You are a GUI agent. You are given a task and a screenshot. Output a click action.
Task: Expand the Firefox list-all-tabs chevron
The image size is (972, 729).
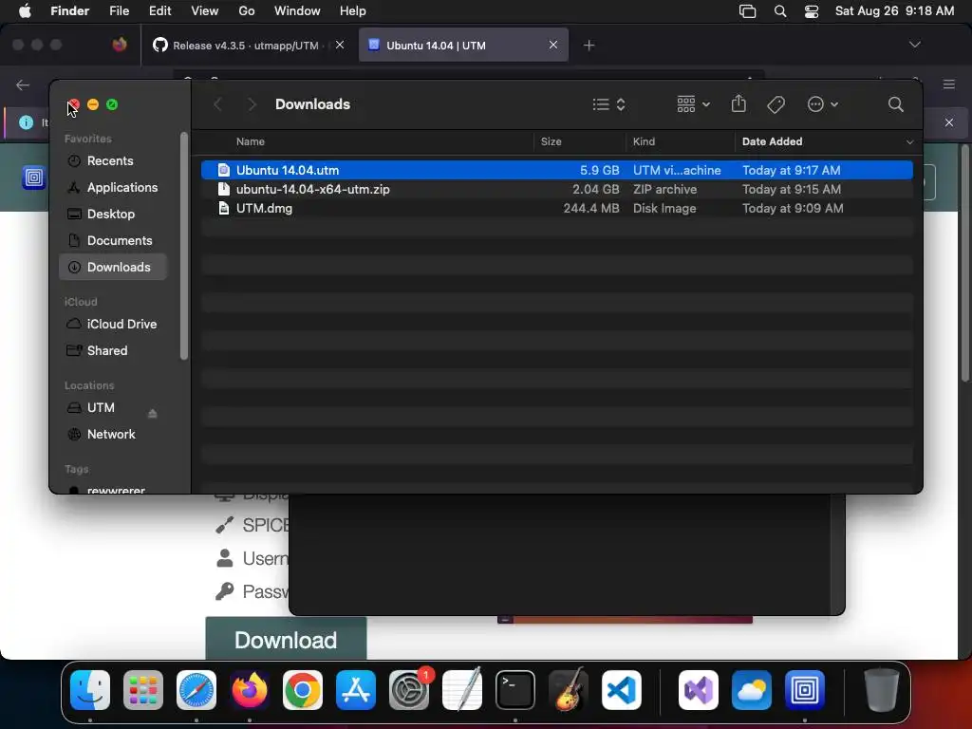coord(914,45)
